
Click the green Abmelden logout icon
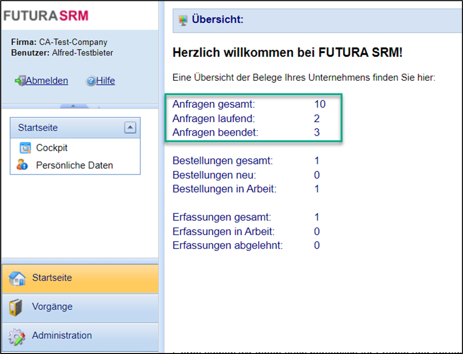coord(20,81)
